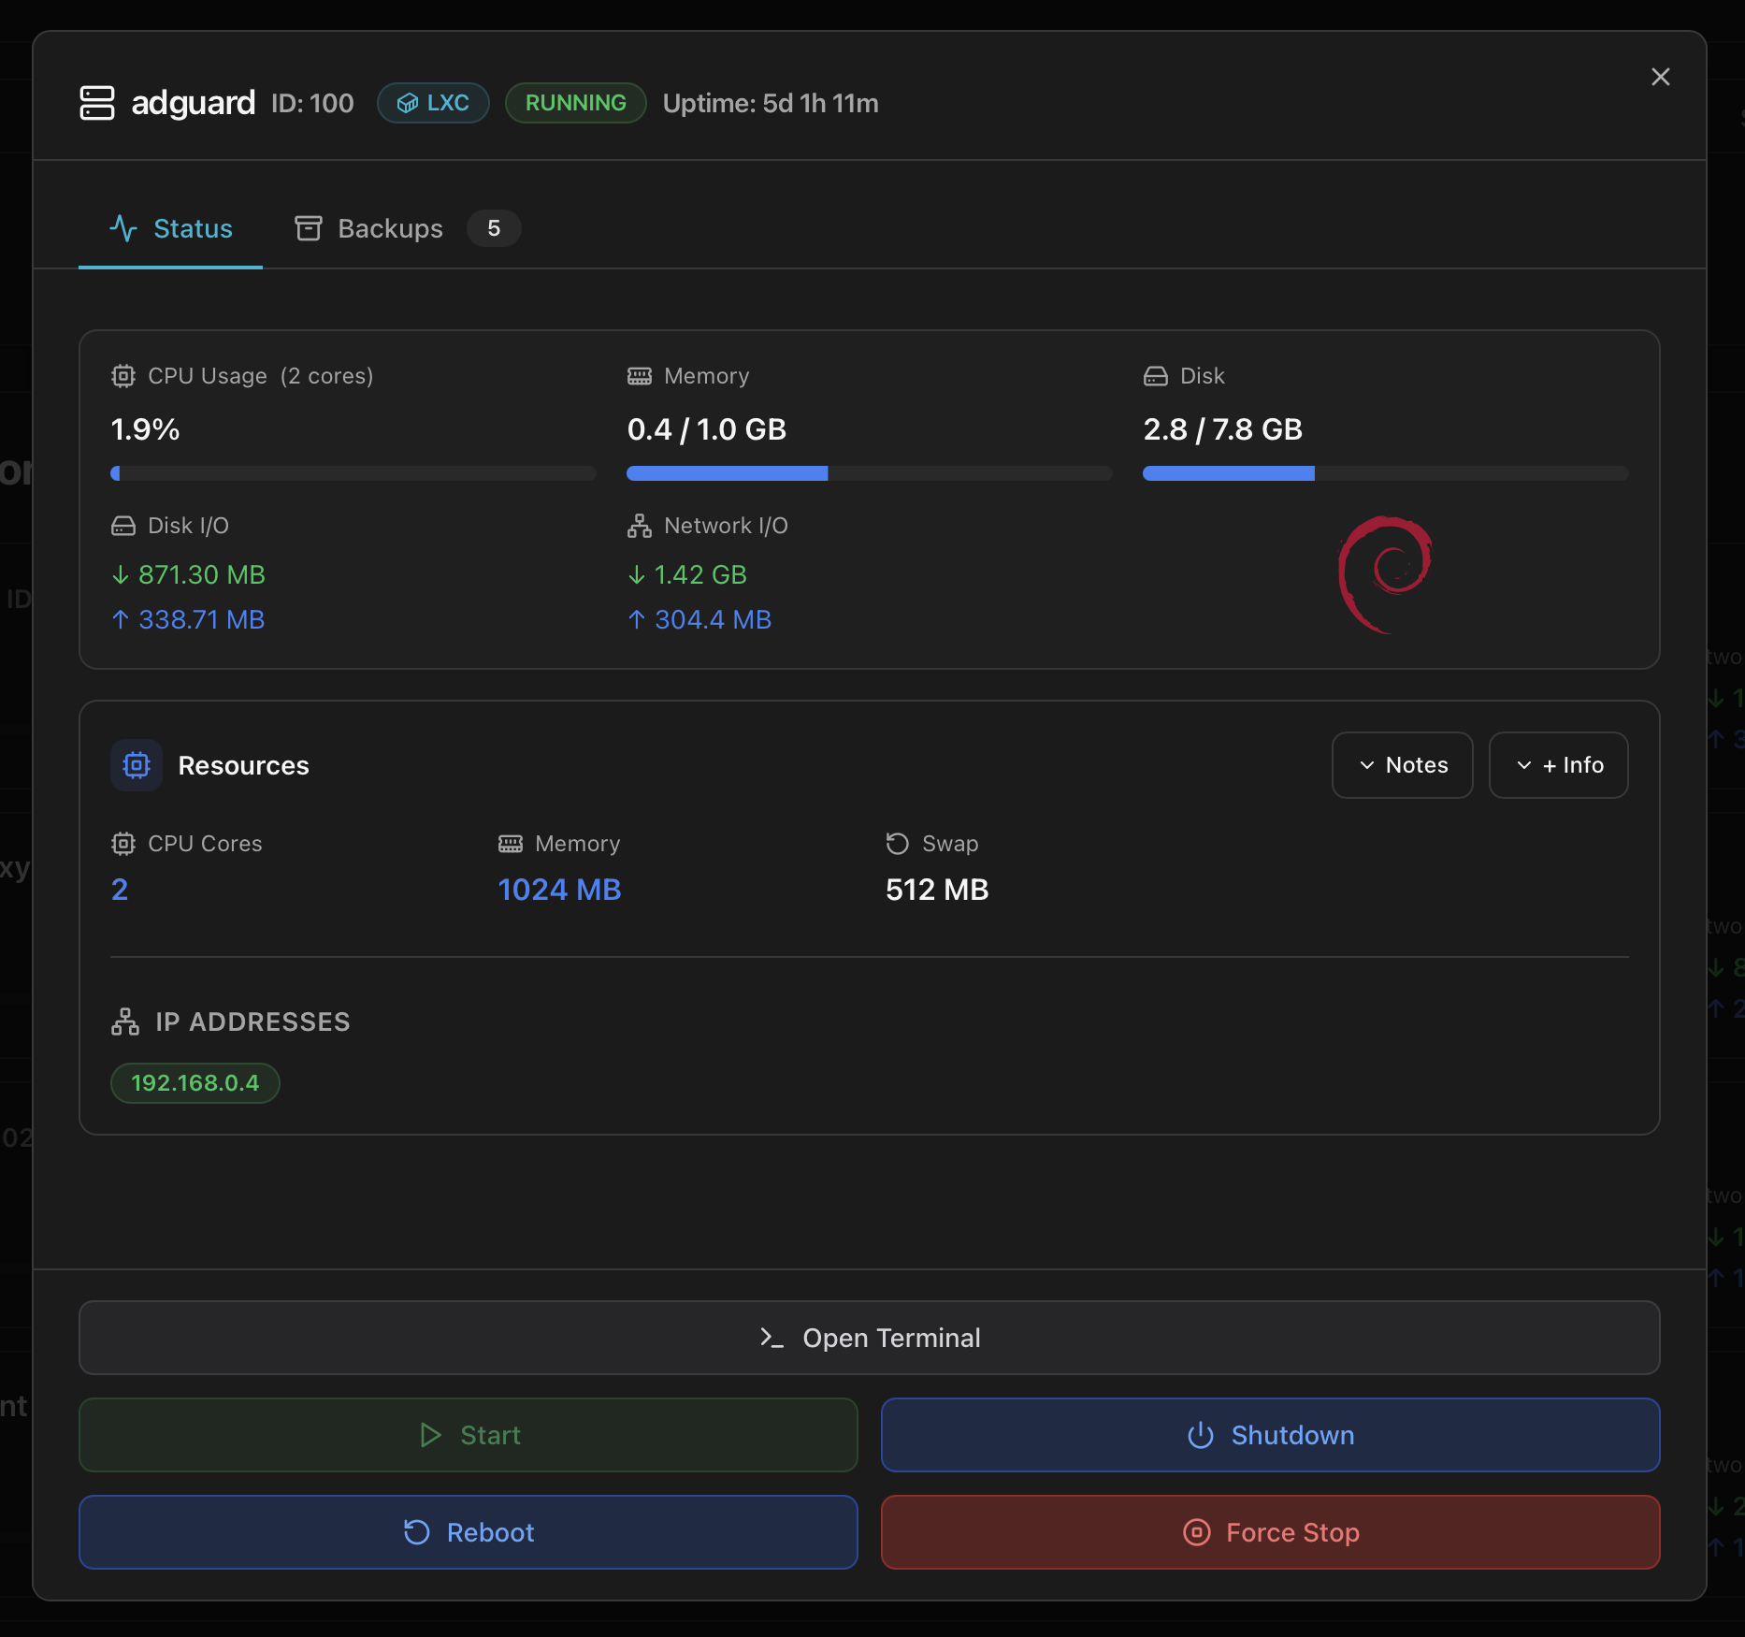
Task: Click the Backups archive icon
Action: tap(309, 228)
